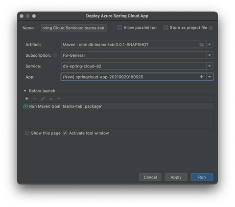Select the Run Maven Goal 'teams-tab: package' entry
235x207 pixels.
[x=118, y=106]
